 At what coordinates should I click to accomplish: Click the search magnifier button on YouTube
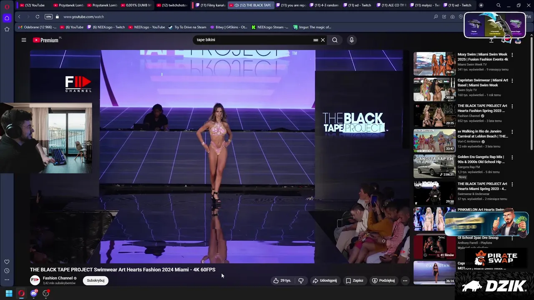pyautogui.click(x=335, y=40)
